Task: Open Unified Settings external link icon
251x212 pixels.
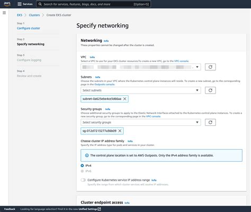Action: pos(100,209)
